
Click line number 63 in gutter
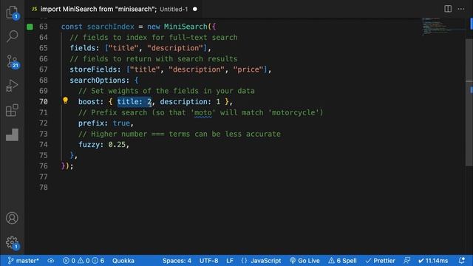[x=44, y=27]
